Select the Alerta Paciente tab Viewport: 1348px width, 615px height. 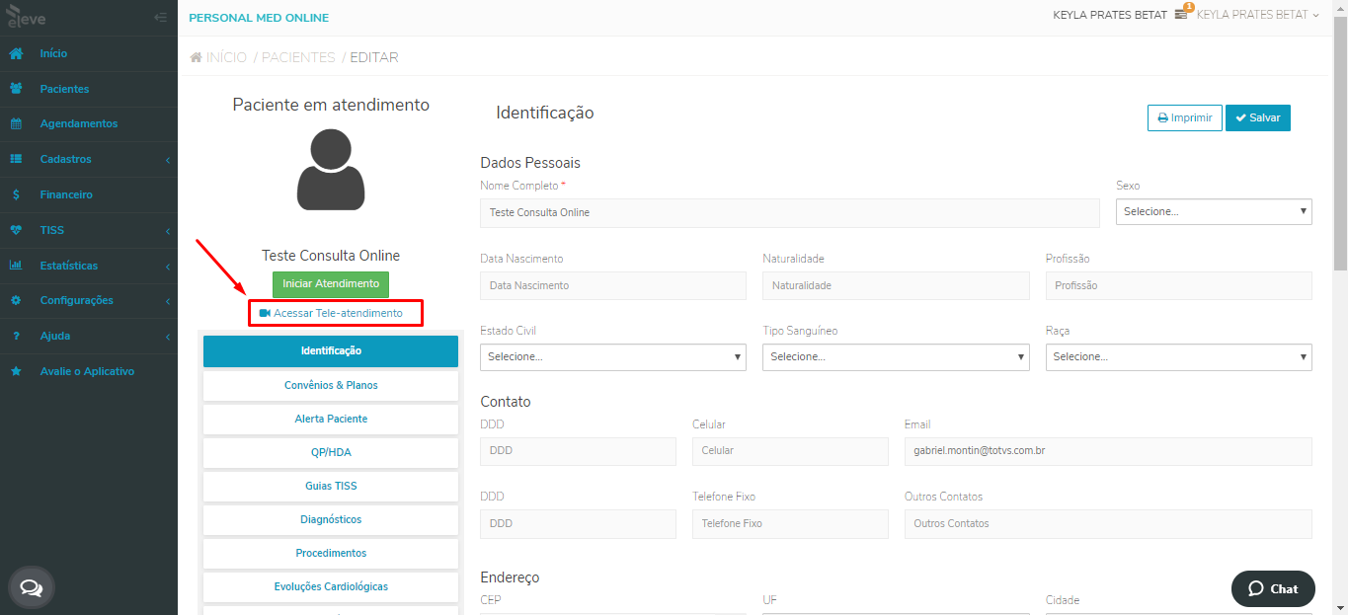click(x=331, y=419)
